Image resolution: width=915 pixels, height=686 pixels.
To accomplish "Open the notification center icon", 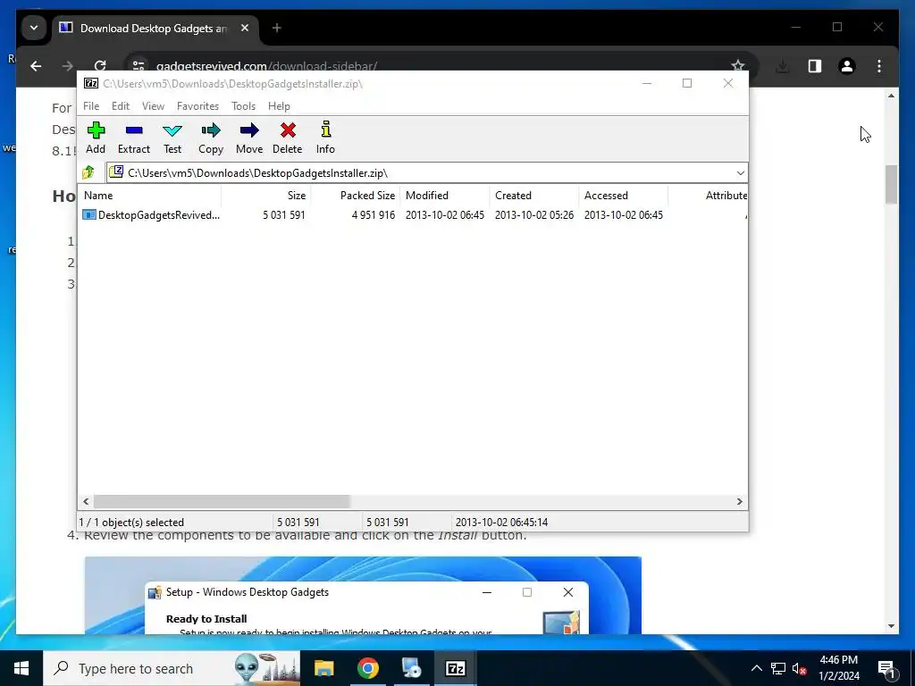I will (887, 668).
